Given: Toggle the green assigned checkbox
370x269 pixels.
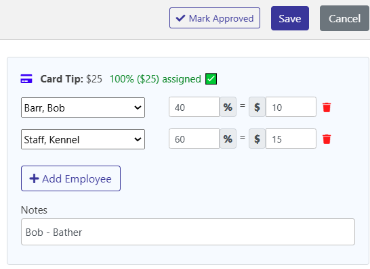Looking at the screenshot, I should click(x=211, y=79).
